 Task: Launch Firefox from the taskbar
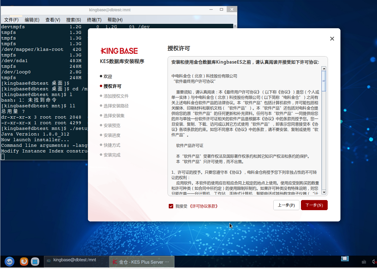(x=24, y=262)
